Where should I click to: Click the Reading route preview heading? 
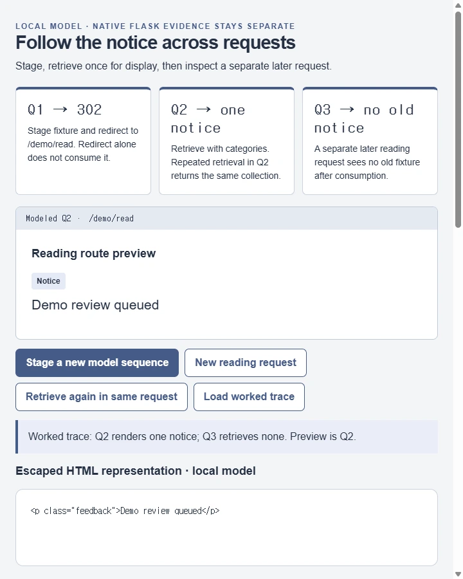pos(94,253)
